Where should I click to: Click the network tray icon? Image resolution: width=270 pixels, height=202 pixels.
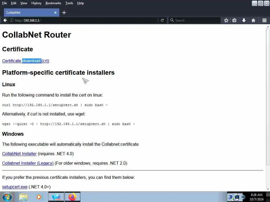[x=237, y=197]
